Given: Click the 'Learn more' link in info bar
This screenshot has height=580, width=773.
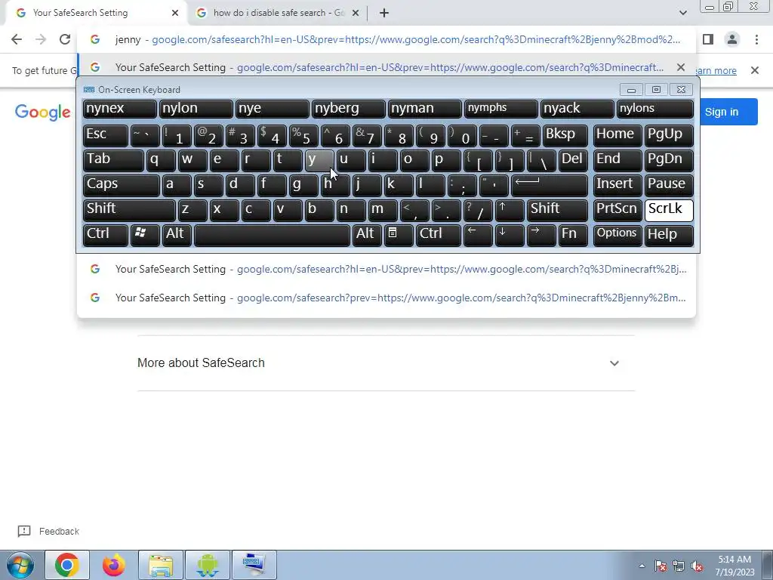Looking at the screenshot, I should (x=716, y=70).
